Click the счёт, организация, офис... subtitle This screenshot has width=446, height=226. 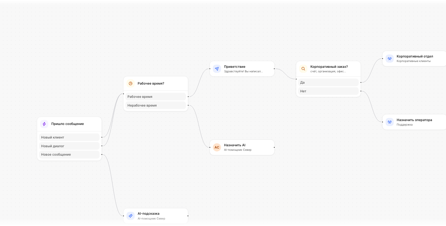(328, 71)
